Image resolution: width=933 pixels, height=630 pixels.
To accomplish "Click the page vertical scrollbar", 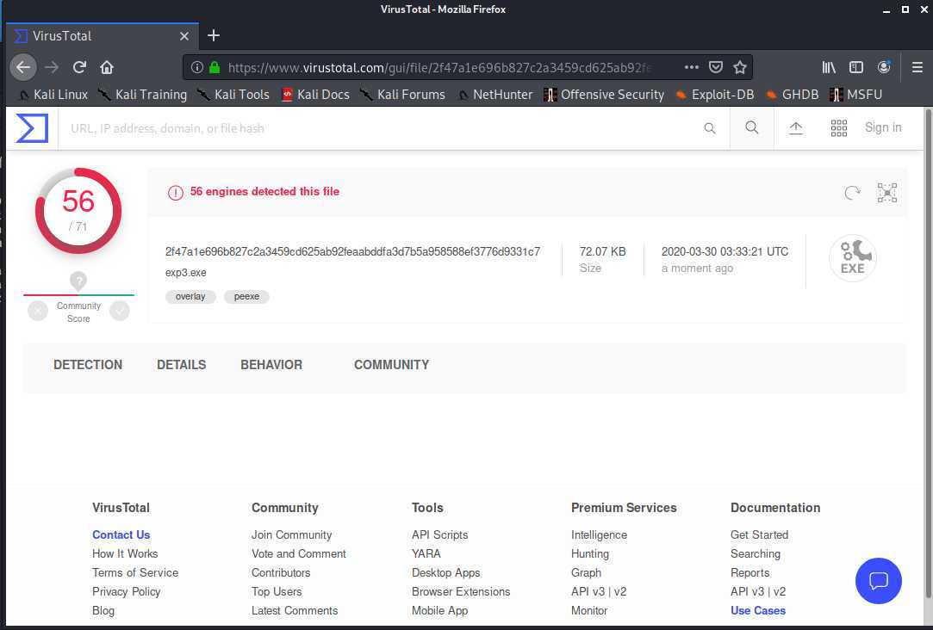I will pos(928,352).
